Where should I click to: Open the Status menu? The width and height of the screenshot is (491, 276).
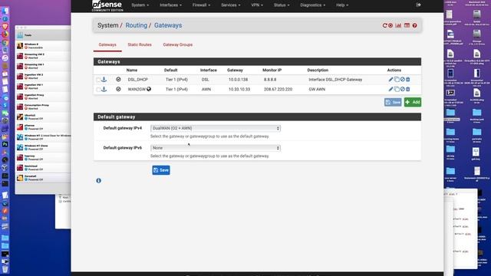pyautogui.click(x=282, y=5)
